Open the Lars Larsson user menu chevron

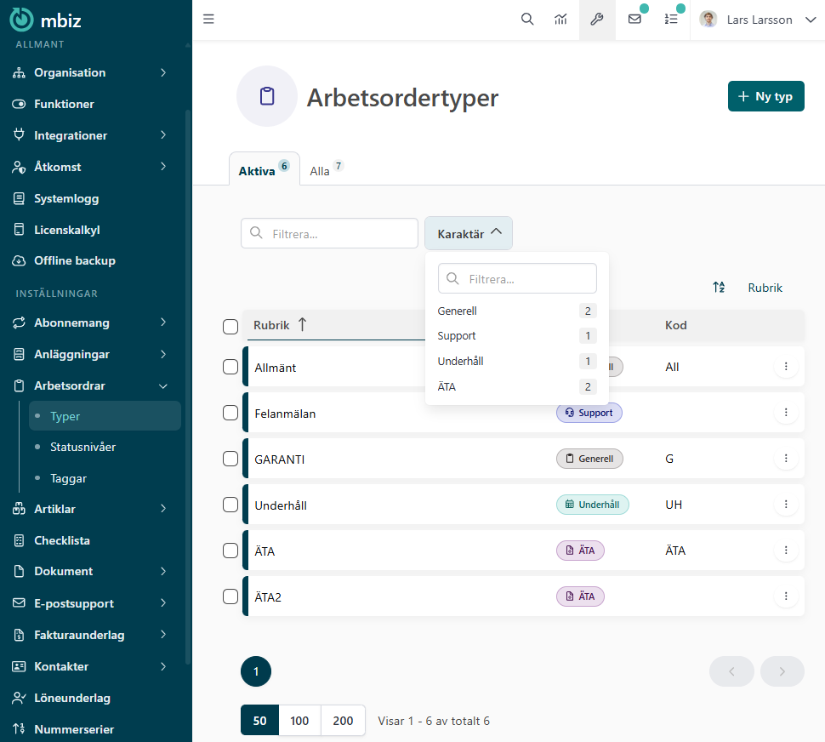(811, 20)
